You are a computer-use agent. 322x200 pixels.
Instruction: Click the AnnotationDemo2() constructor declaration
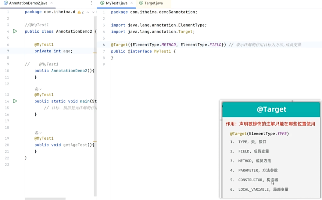pyautogui.click(x=64, y=71)
